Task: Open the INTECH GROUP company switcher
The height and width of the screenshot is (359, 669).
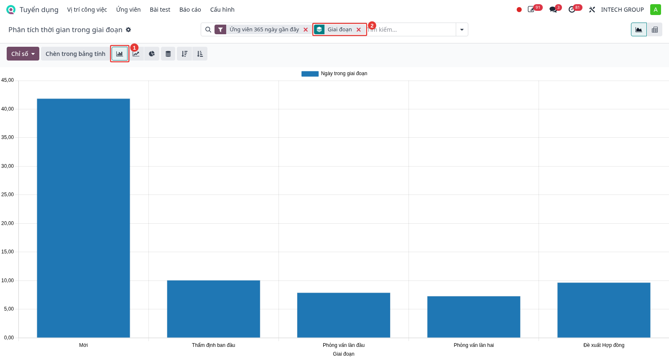Action: [x=622, y=10]
